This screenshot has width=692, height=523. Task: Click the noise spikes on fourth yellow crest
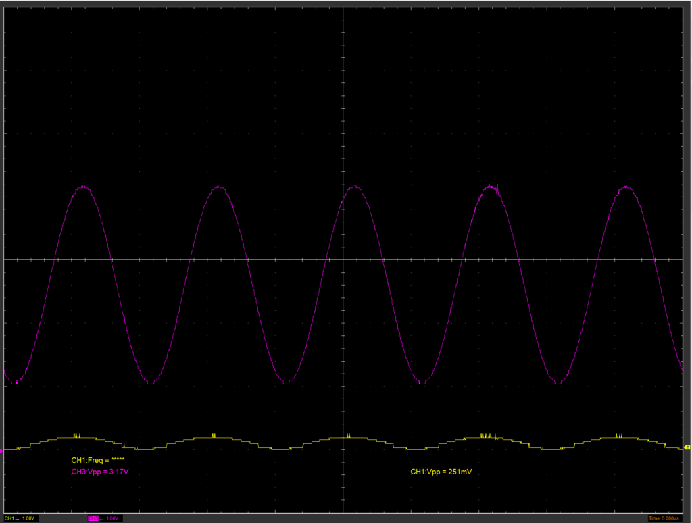[x=488, y=436]
